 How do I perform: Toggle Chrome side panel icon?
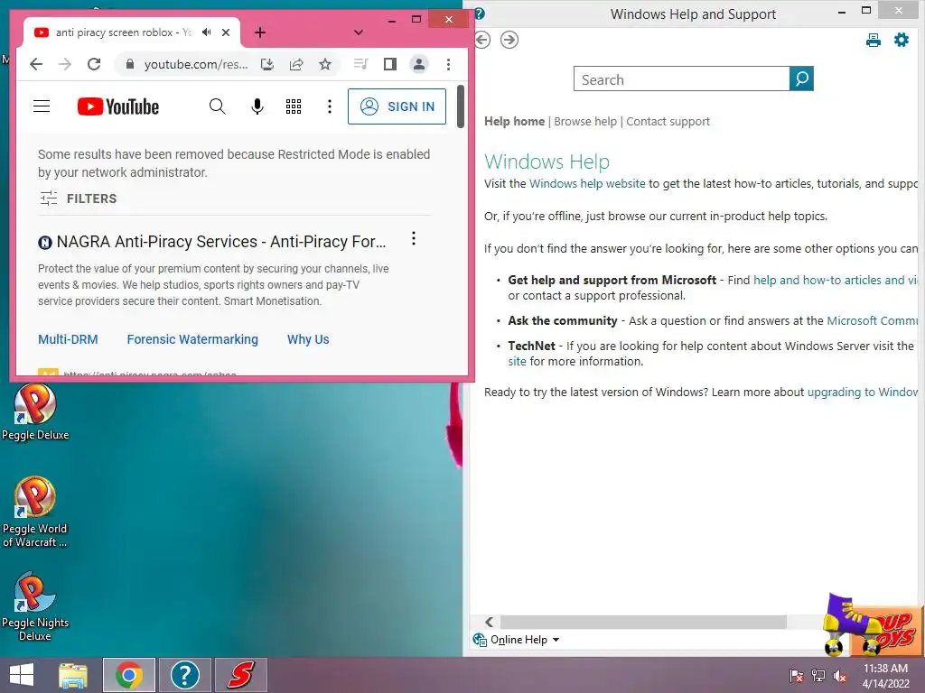pyautogui.click(x=390, y=64)
